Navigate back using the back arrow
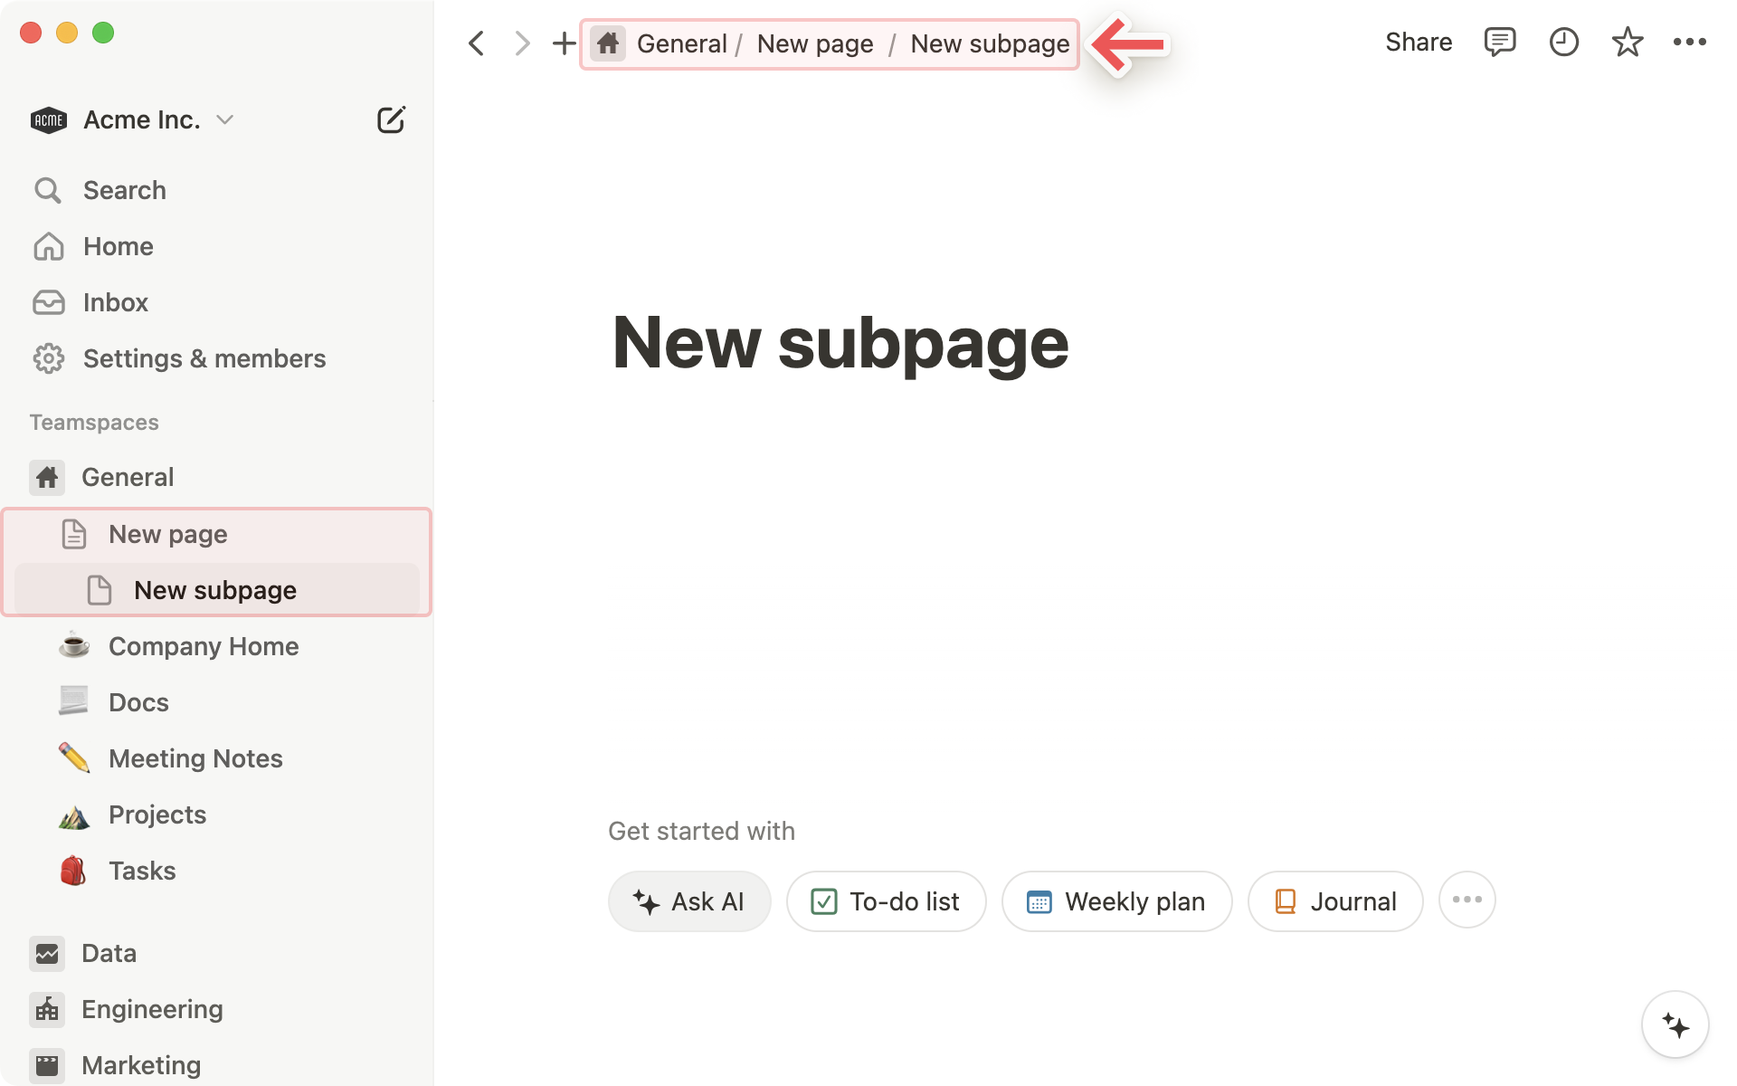1737x1086 pixels. [477, 43]
